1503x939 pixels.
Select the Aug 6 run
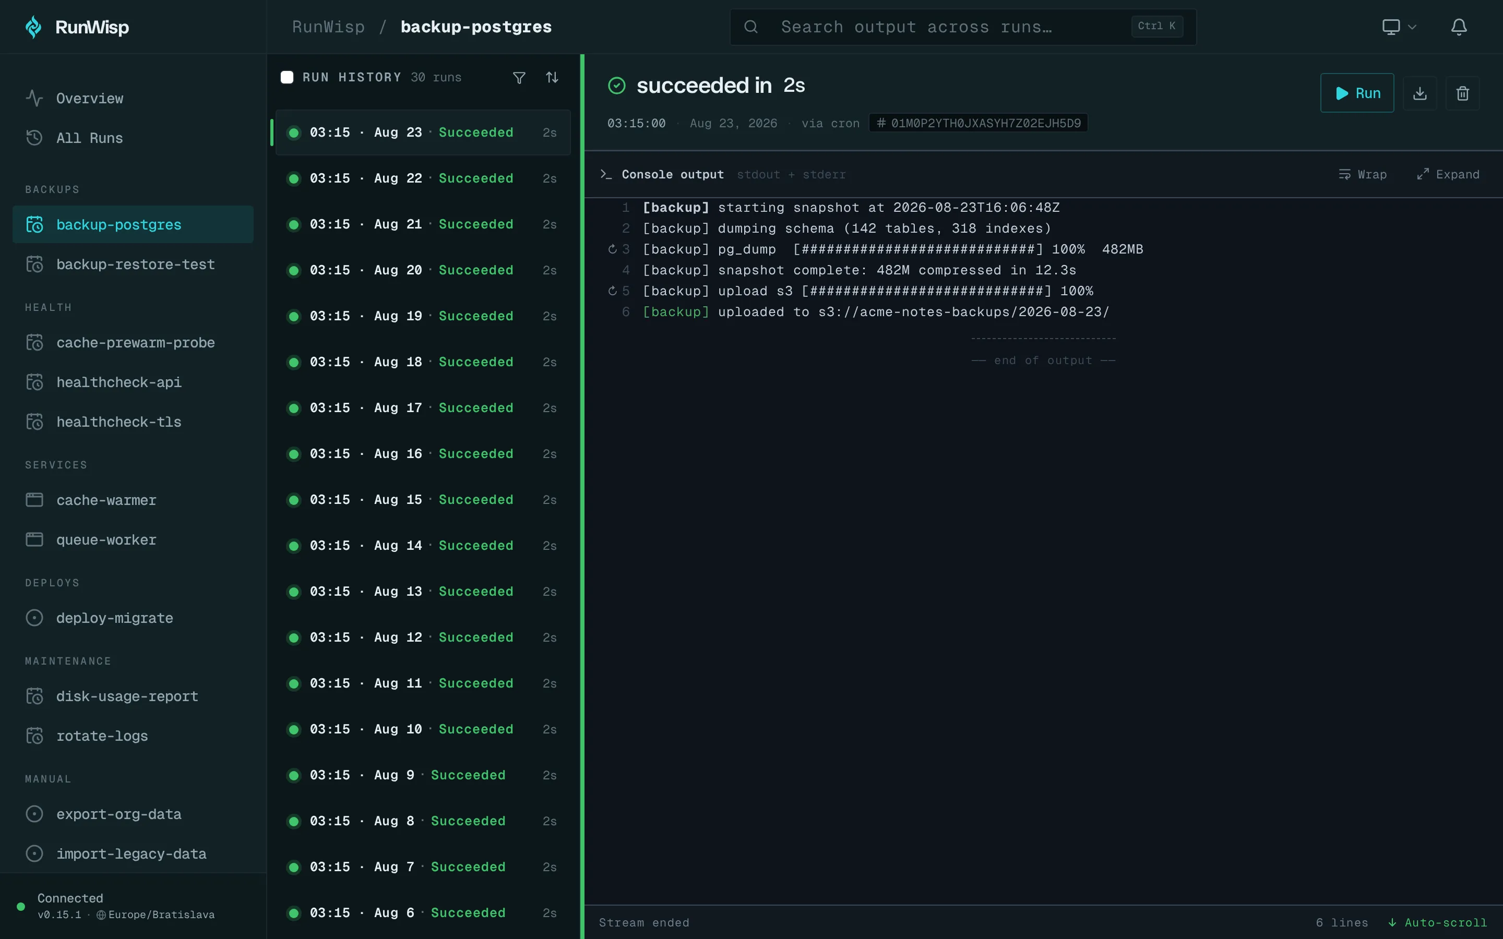coord(423,913)
